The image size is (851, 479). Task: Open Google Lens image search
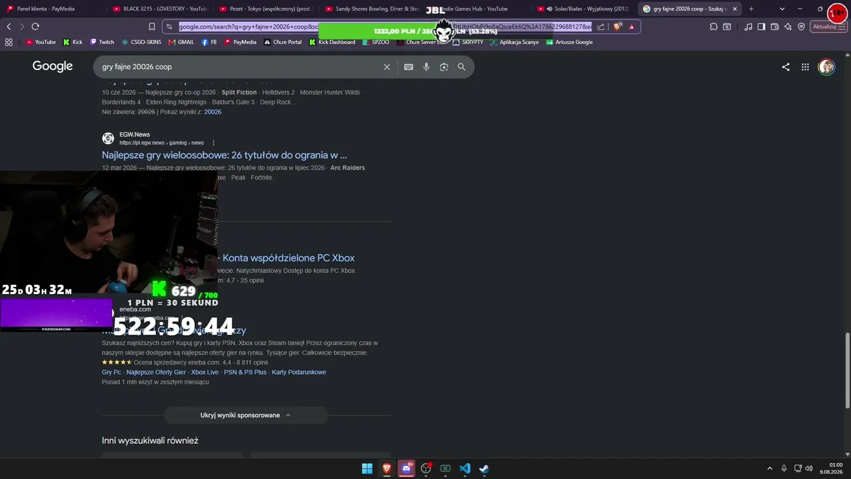[443, 67]
